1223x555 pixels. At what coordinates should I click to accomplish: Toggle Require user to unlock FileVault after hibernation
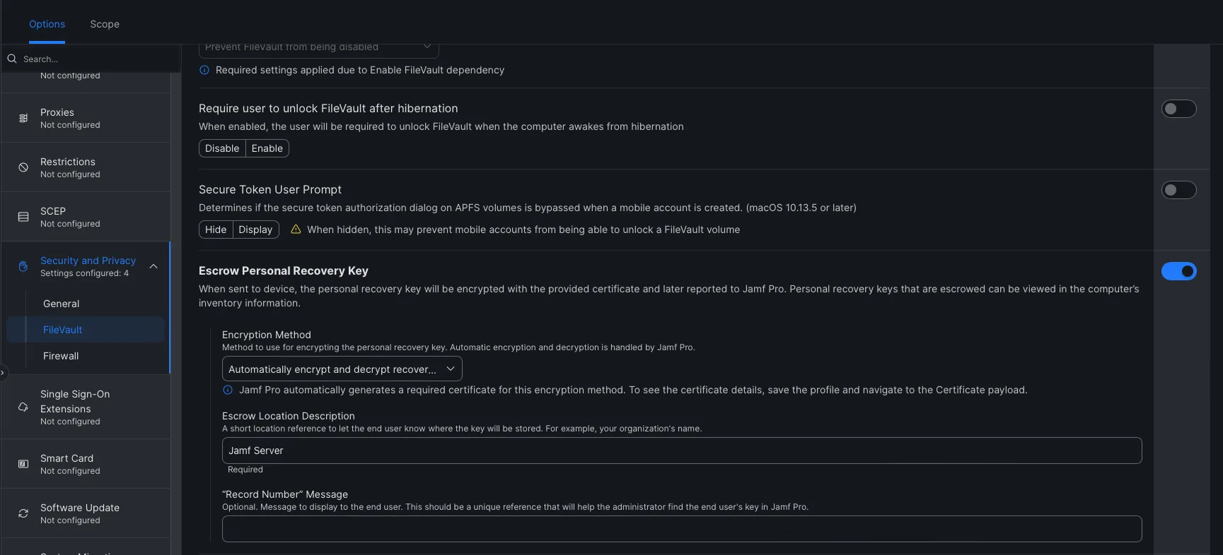[x=1178, y=109]
